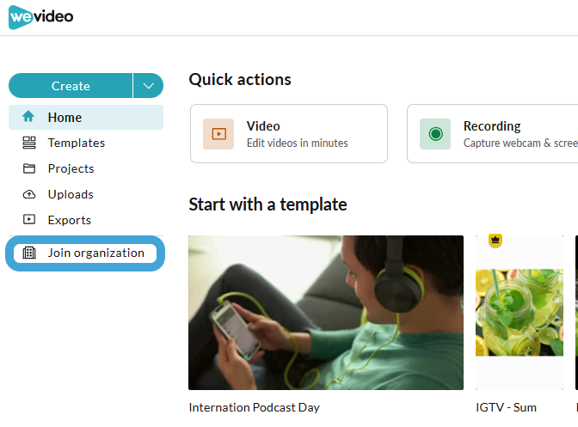Screen dimensions: 578x427
Task: Click the Projects folder icon
Action: tap(29, 168)
